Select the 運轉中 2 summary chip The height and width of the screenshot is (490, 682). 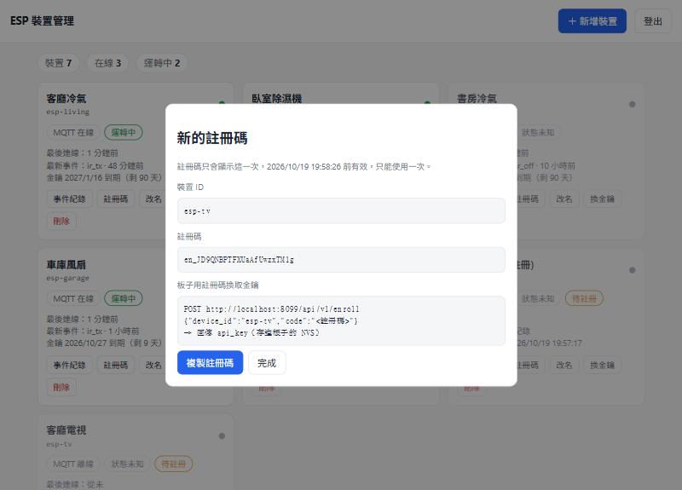(x=162, y=63)
